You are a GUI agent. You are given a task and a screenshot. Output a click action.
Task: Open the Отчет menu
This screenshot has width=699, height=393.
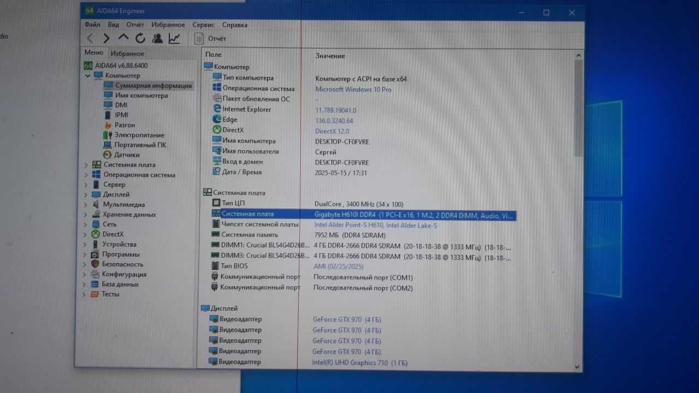(x=135, y=25)
